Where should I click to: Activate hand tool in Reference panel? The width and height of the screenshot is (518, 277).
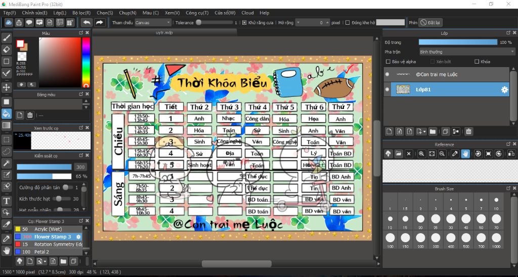[x=465, y=154]
